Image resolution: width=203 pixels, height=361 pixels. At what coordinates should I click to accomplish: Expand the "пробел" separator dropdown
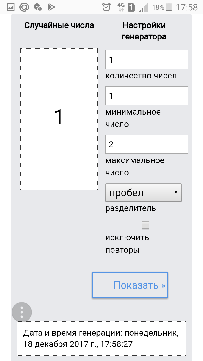point(143,193)
